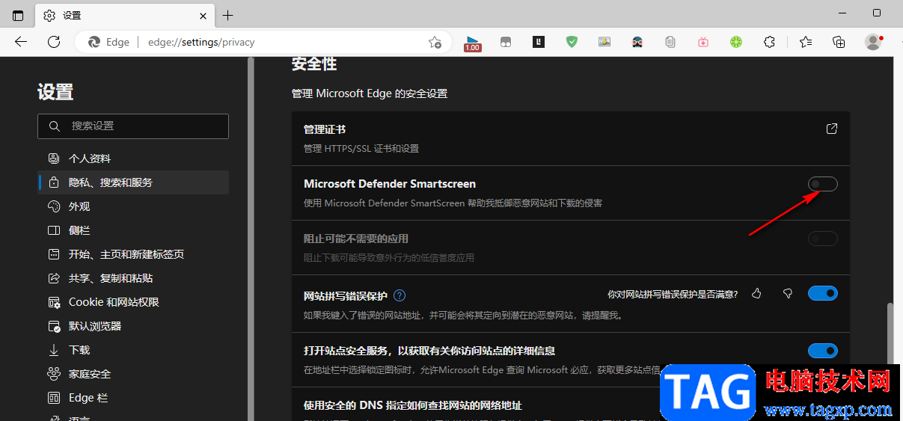Open 开始、主页和新建标签页 section
The width and height of the screenshot is (903, 421).
[133, 254]
